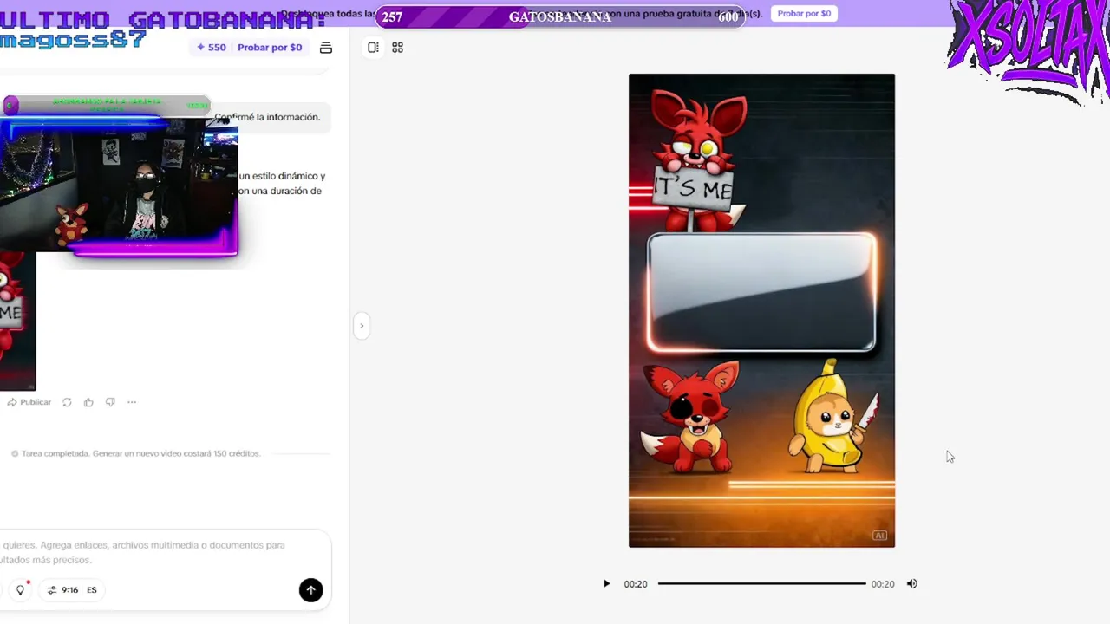Regenerate the video with the refresh icon
Image resolution: width=1110 pixels, height=624 pixels.
(67, 402)
